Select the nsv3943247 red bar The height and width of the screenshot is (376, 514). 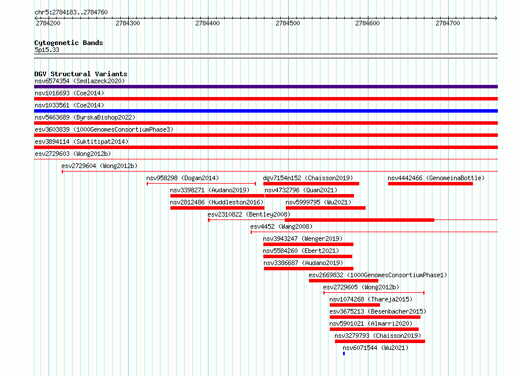308,244
